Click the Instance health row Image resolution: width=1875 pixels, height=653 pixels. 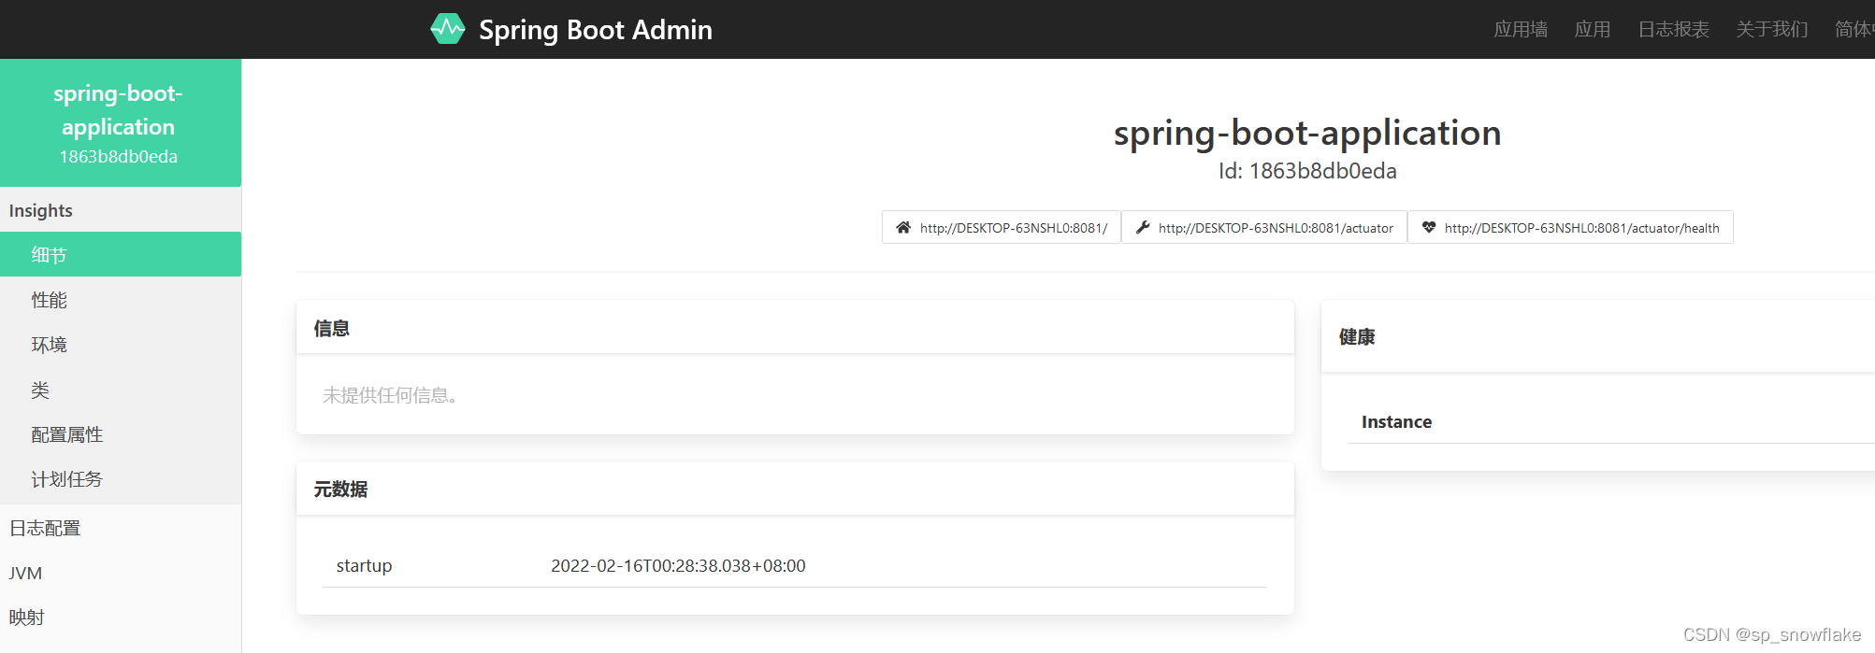(x=1610, y=421)
